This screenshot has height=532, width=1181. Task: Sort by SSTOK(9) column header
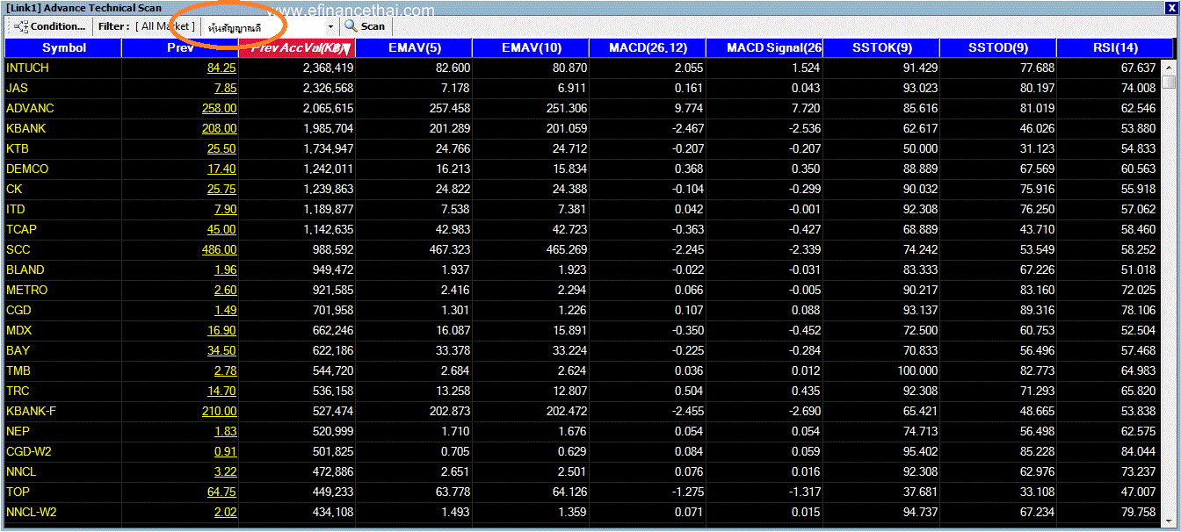pyautogui.click(x=881, y=47)
